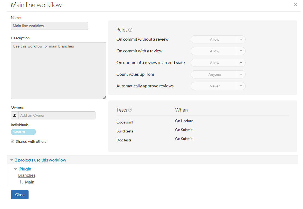Collapse the 2 projects use this workflow chevron
This screenshot has width=303, height=209.
(12, 160)
